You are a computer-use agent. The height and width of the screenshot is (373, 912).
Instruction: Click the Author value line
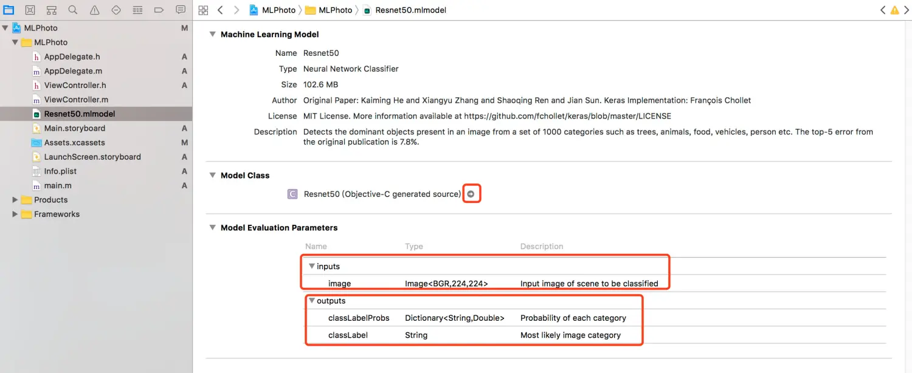527,100
